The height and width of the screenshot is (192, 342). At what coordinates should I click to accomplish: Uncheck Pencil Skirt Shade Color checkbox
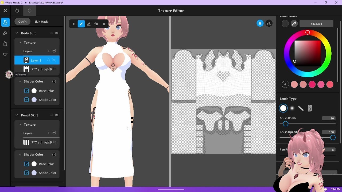tap(26, 173)
